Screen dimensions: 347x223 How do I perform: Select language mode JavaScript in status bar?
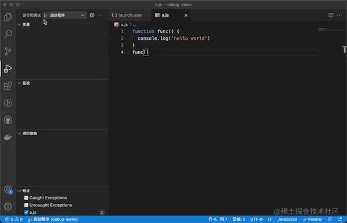(287, 220)
